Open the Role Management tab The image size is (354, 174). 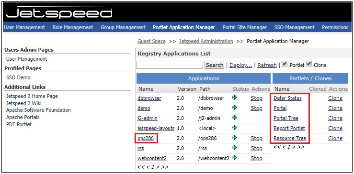click(73, 28)
